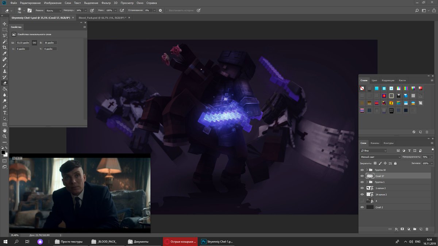Open brush settings gear in options bar
This screenshot has width=438, height=246.
pos(160,11)
